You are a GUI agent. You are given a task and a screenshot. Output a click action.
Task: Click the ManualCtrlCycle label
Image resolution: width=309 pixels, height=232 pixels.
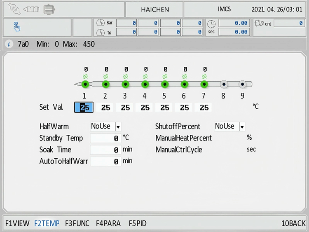179,150
